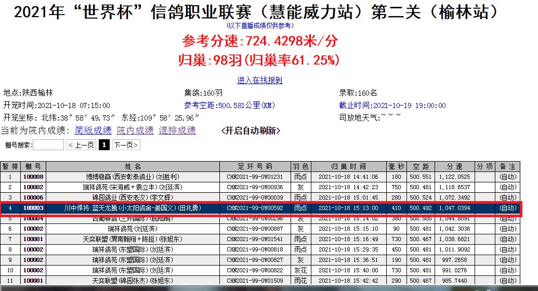Click arrival time 2021-10-18 15:29:35
538x291 pixels.
point(349,249)
